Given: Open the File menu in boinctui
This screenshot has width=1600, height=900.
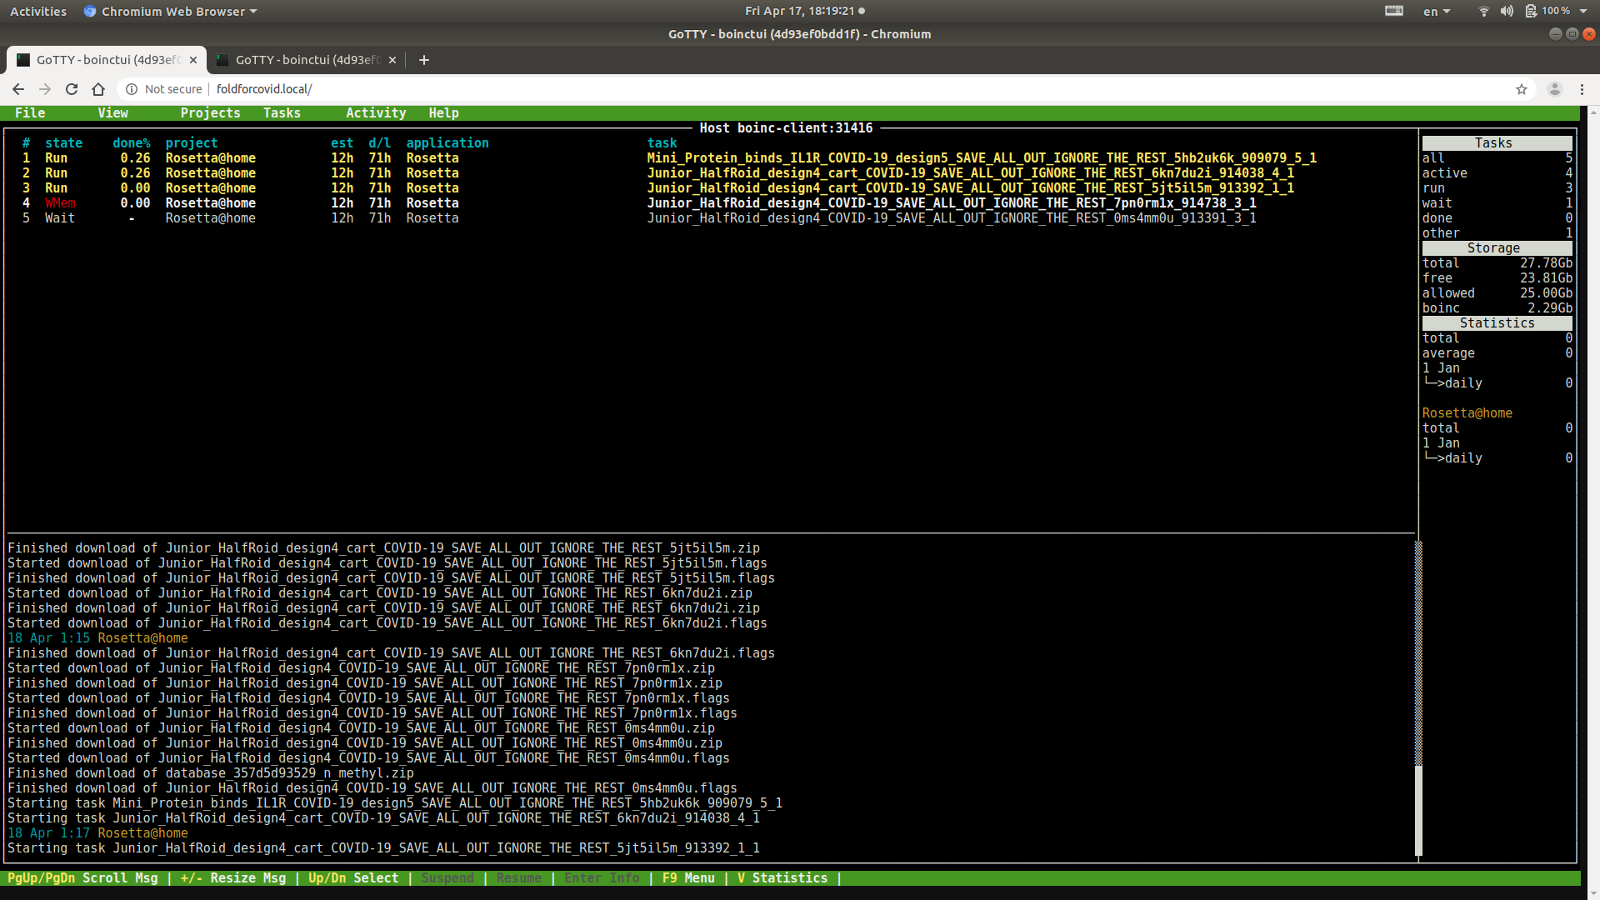Looking at the screenshot, I should 30,113.
